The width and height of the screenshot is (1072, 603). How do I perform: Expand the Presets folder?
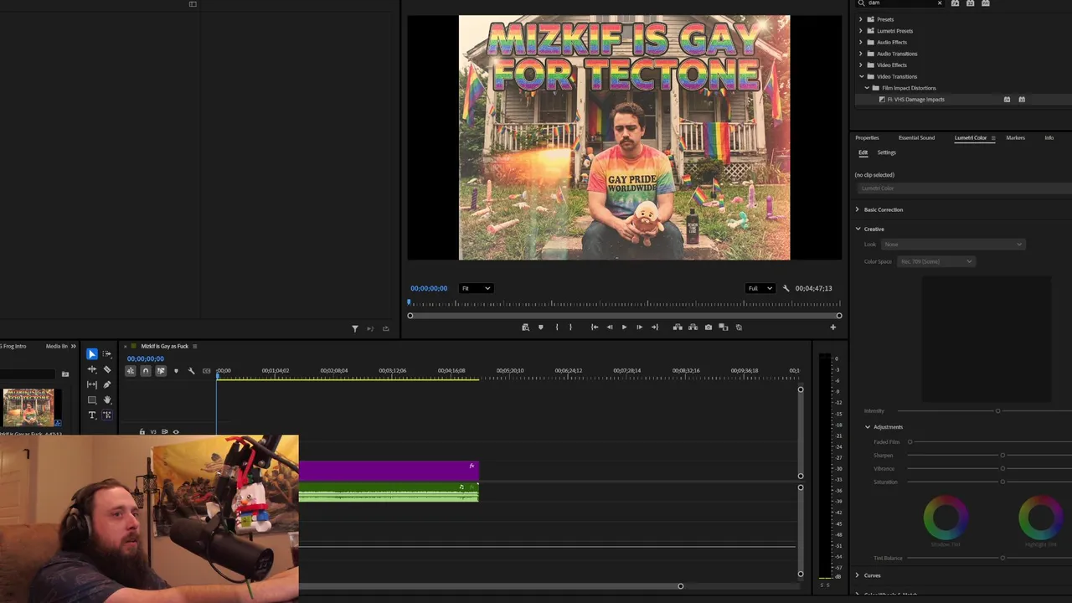click(x=861, y=19)
